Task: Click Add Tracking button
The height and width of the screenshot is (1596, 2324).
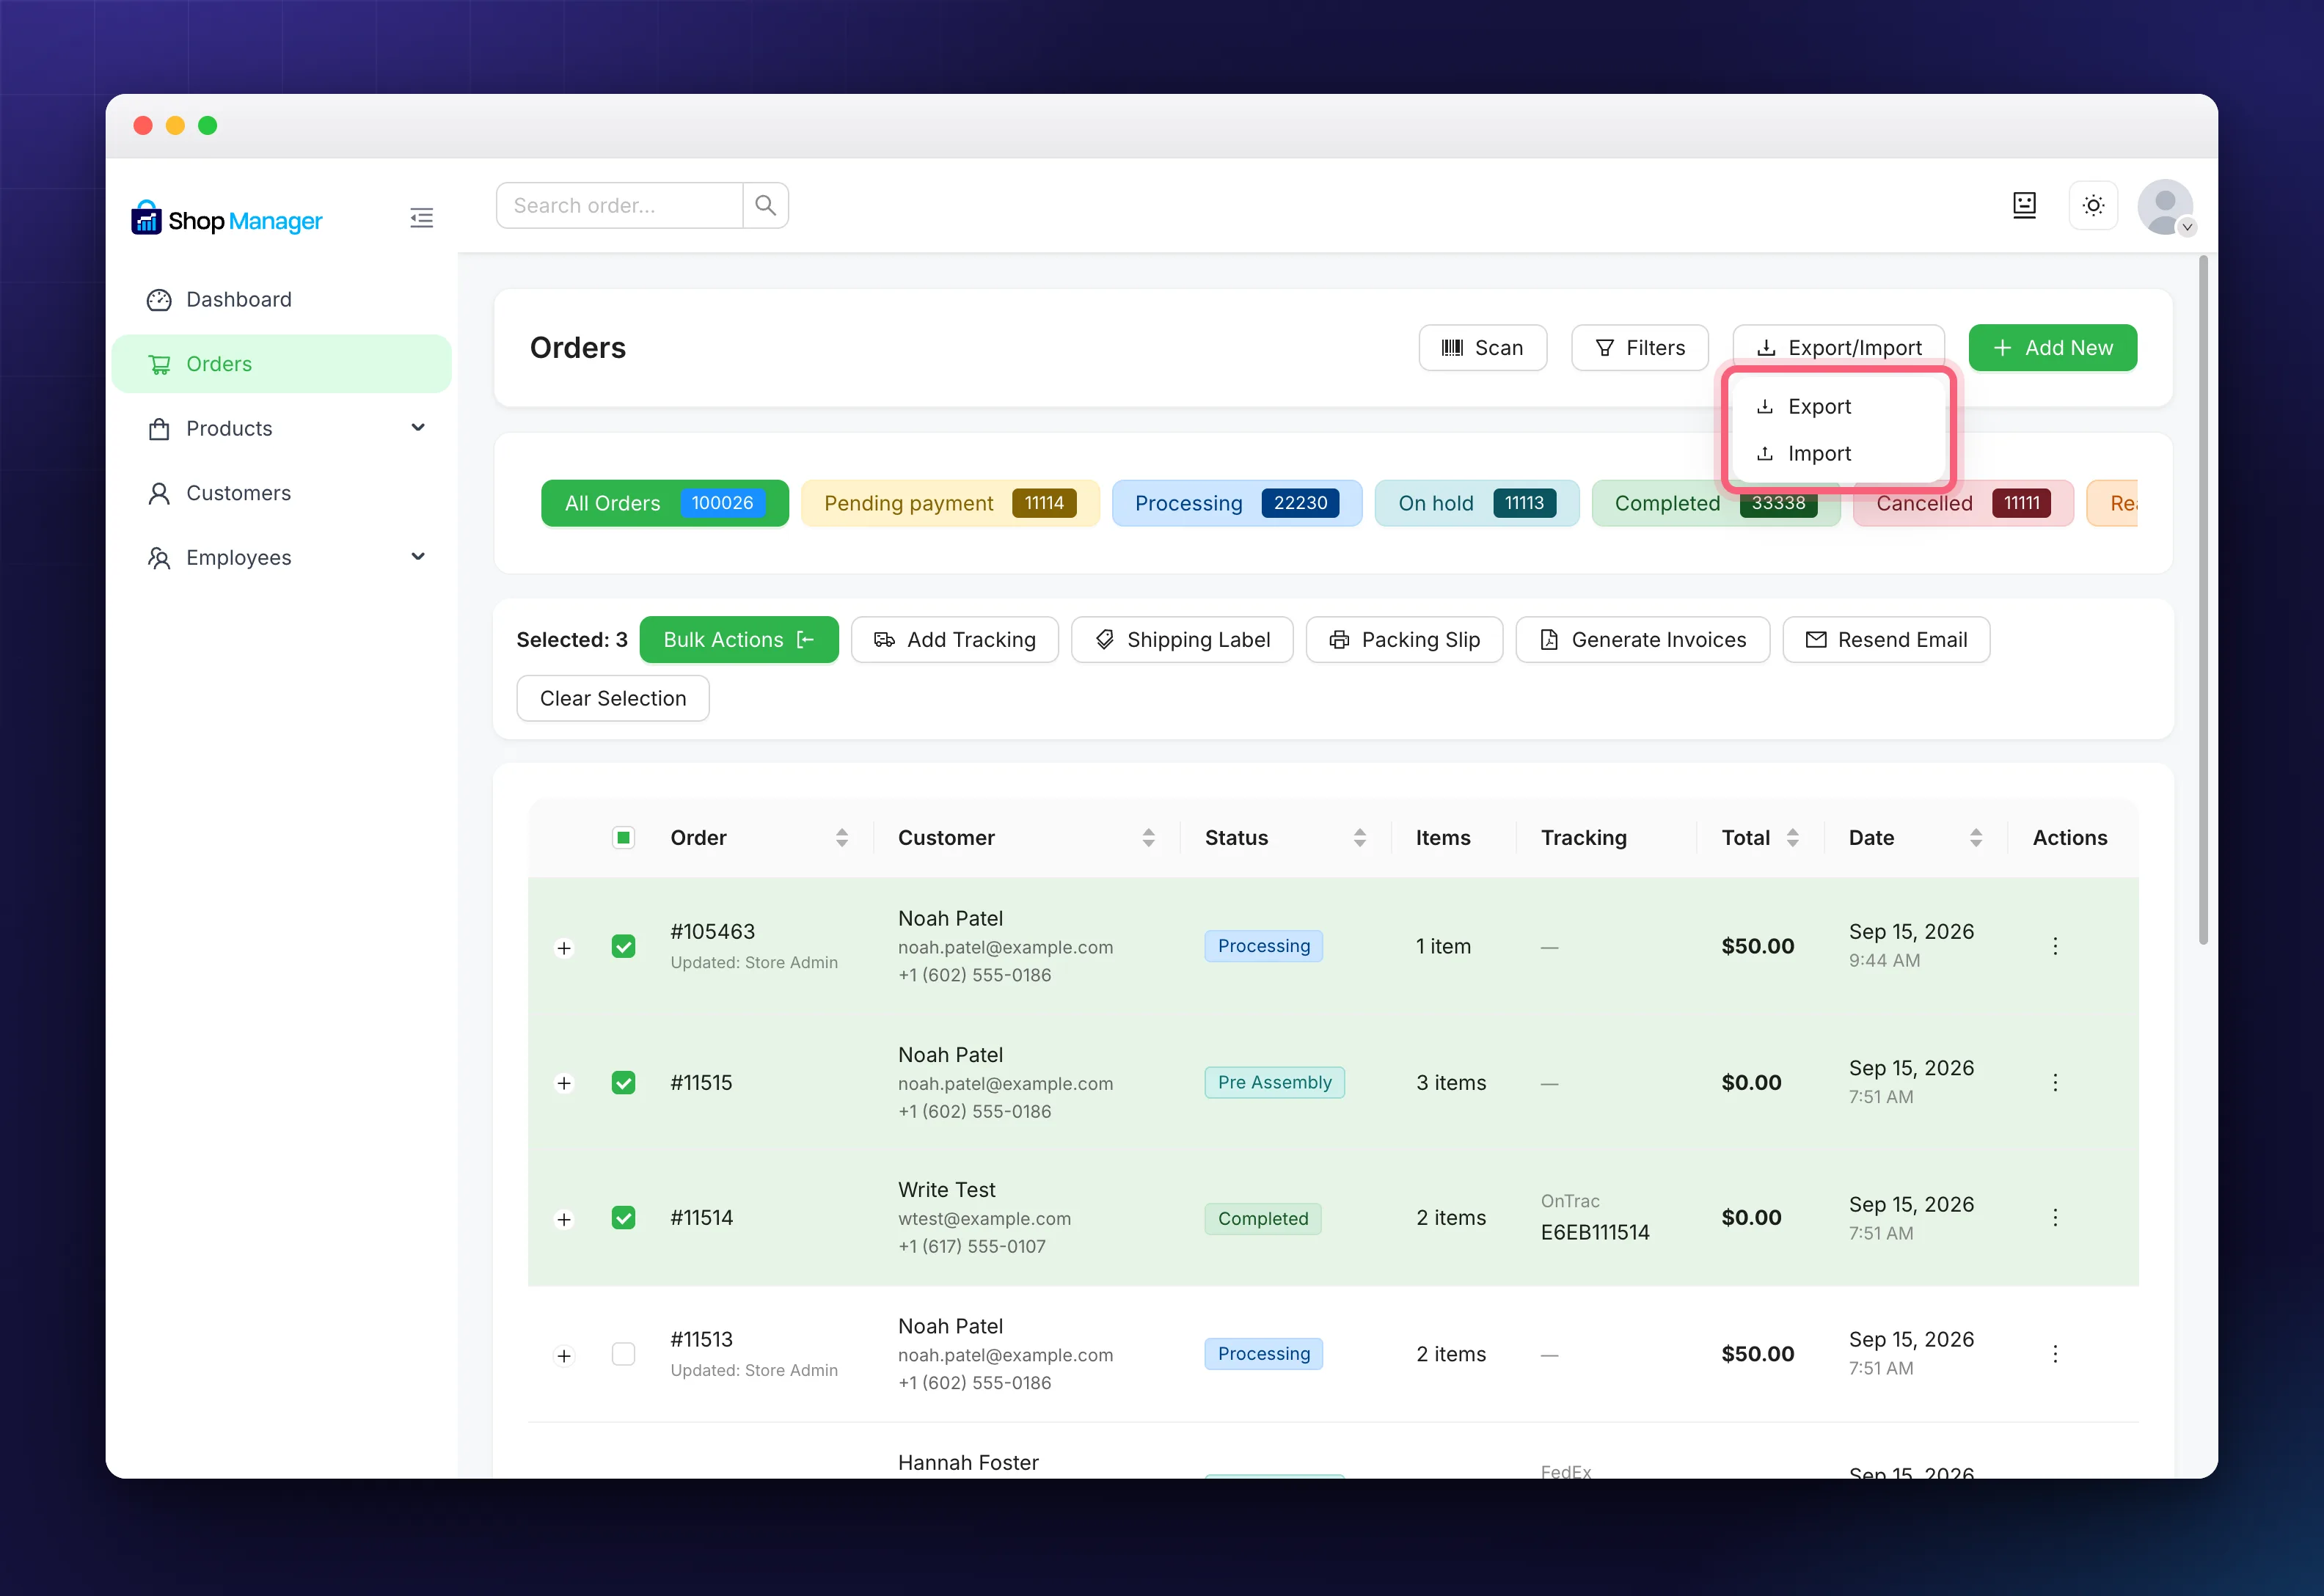Action: click(x=954, y=640)
